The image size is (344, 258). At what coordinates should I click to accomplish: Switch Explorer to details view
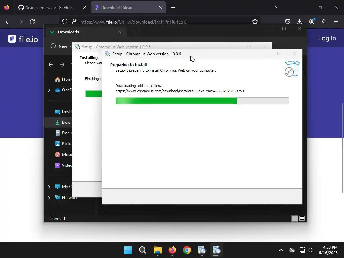coord(295,218)
